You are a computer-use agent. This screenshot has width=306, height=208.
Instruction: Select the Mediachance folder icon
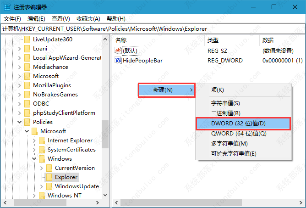tap(27, 67)
